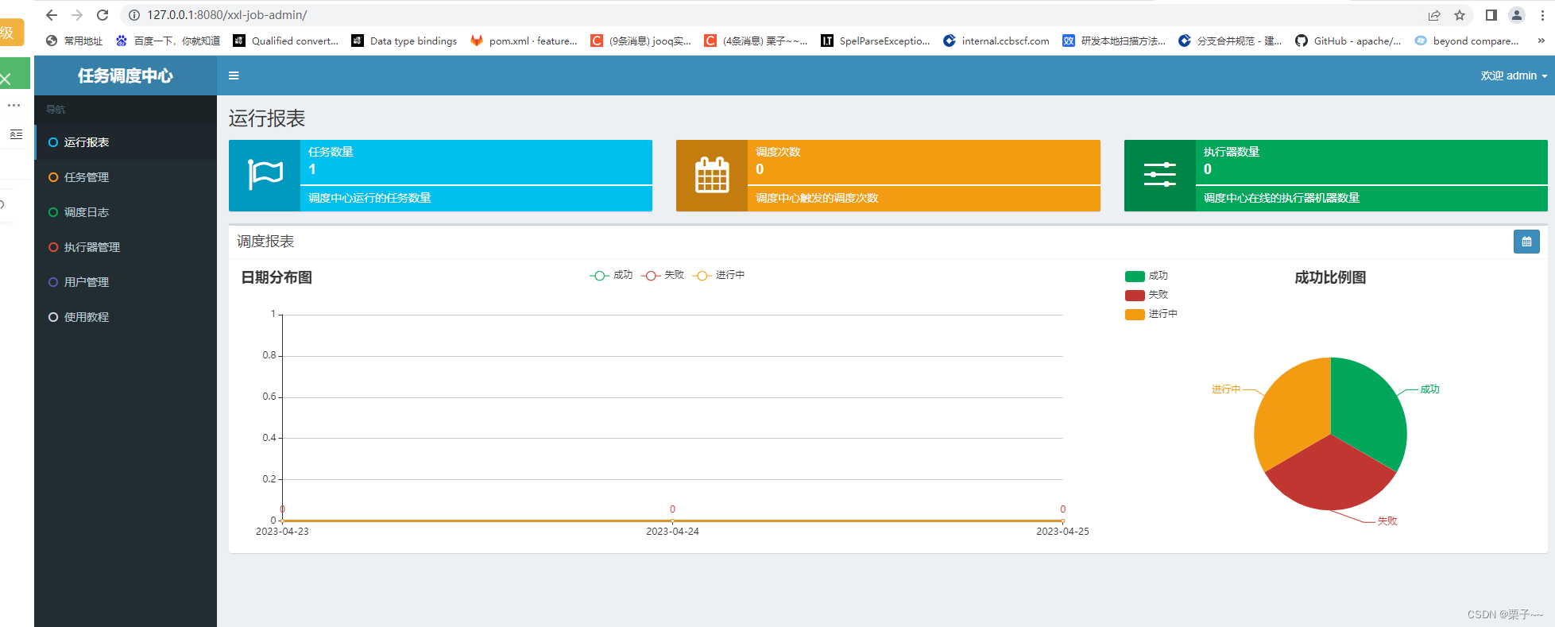The image size is (1555, 627).
Task: Click the 2023-04-25 data point on the chart
Action: click(x=1062, y=521)
